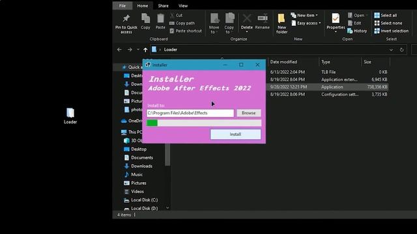Viewport: 417px width, 234px height.
Task: Click Invert selection
Action: click(x=391, y=31)
